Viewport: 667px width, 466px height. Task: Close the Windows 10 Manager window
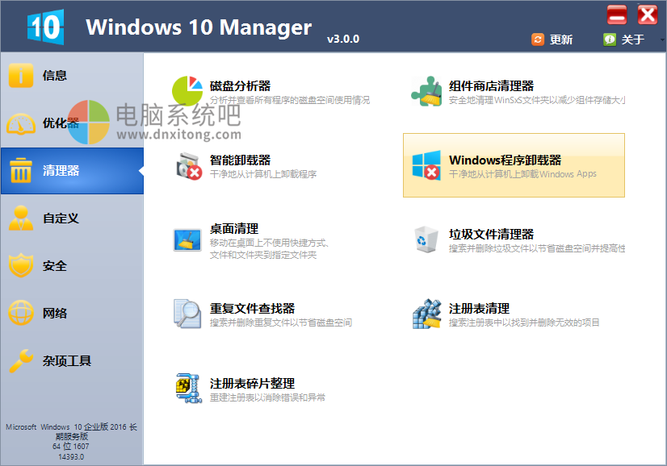(648, 15)
